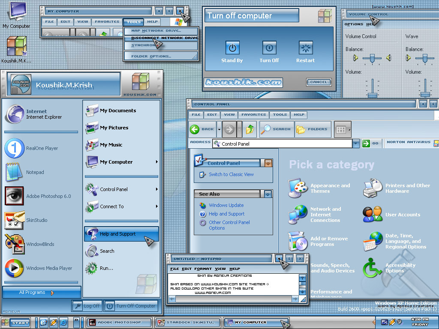
Task: Select Disconnect Network Drive menu entry
Action: point(161,38)
